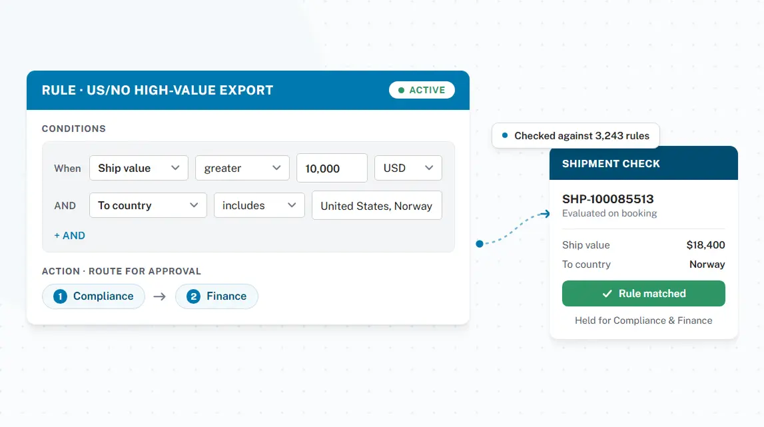
Task: Click the blue dot beside Checked against rules
Action: (x=505, y=135)
